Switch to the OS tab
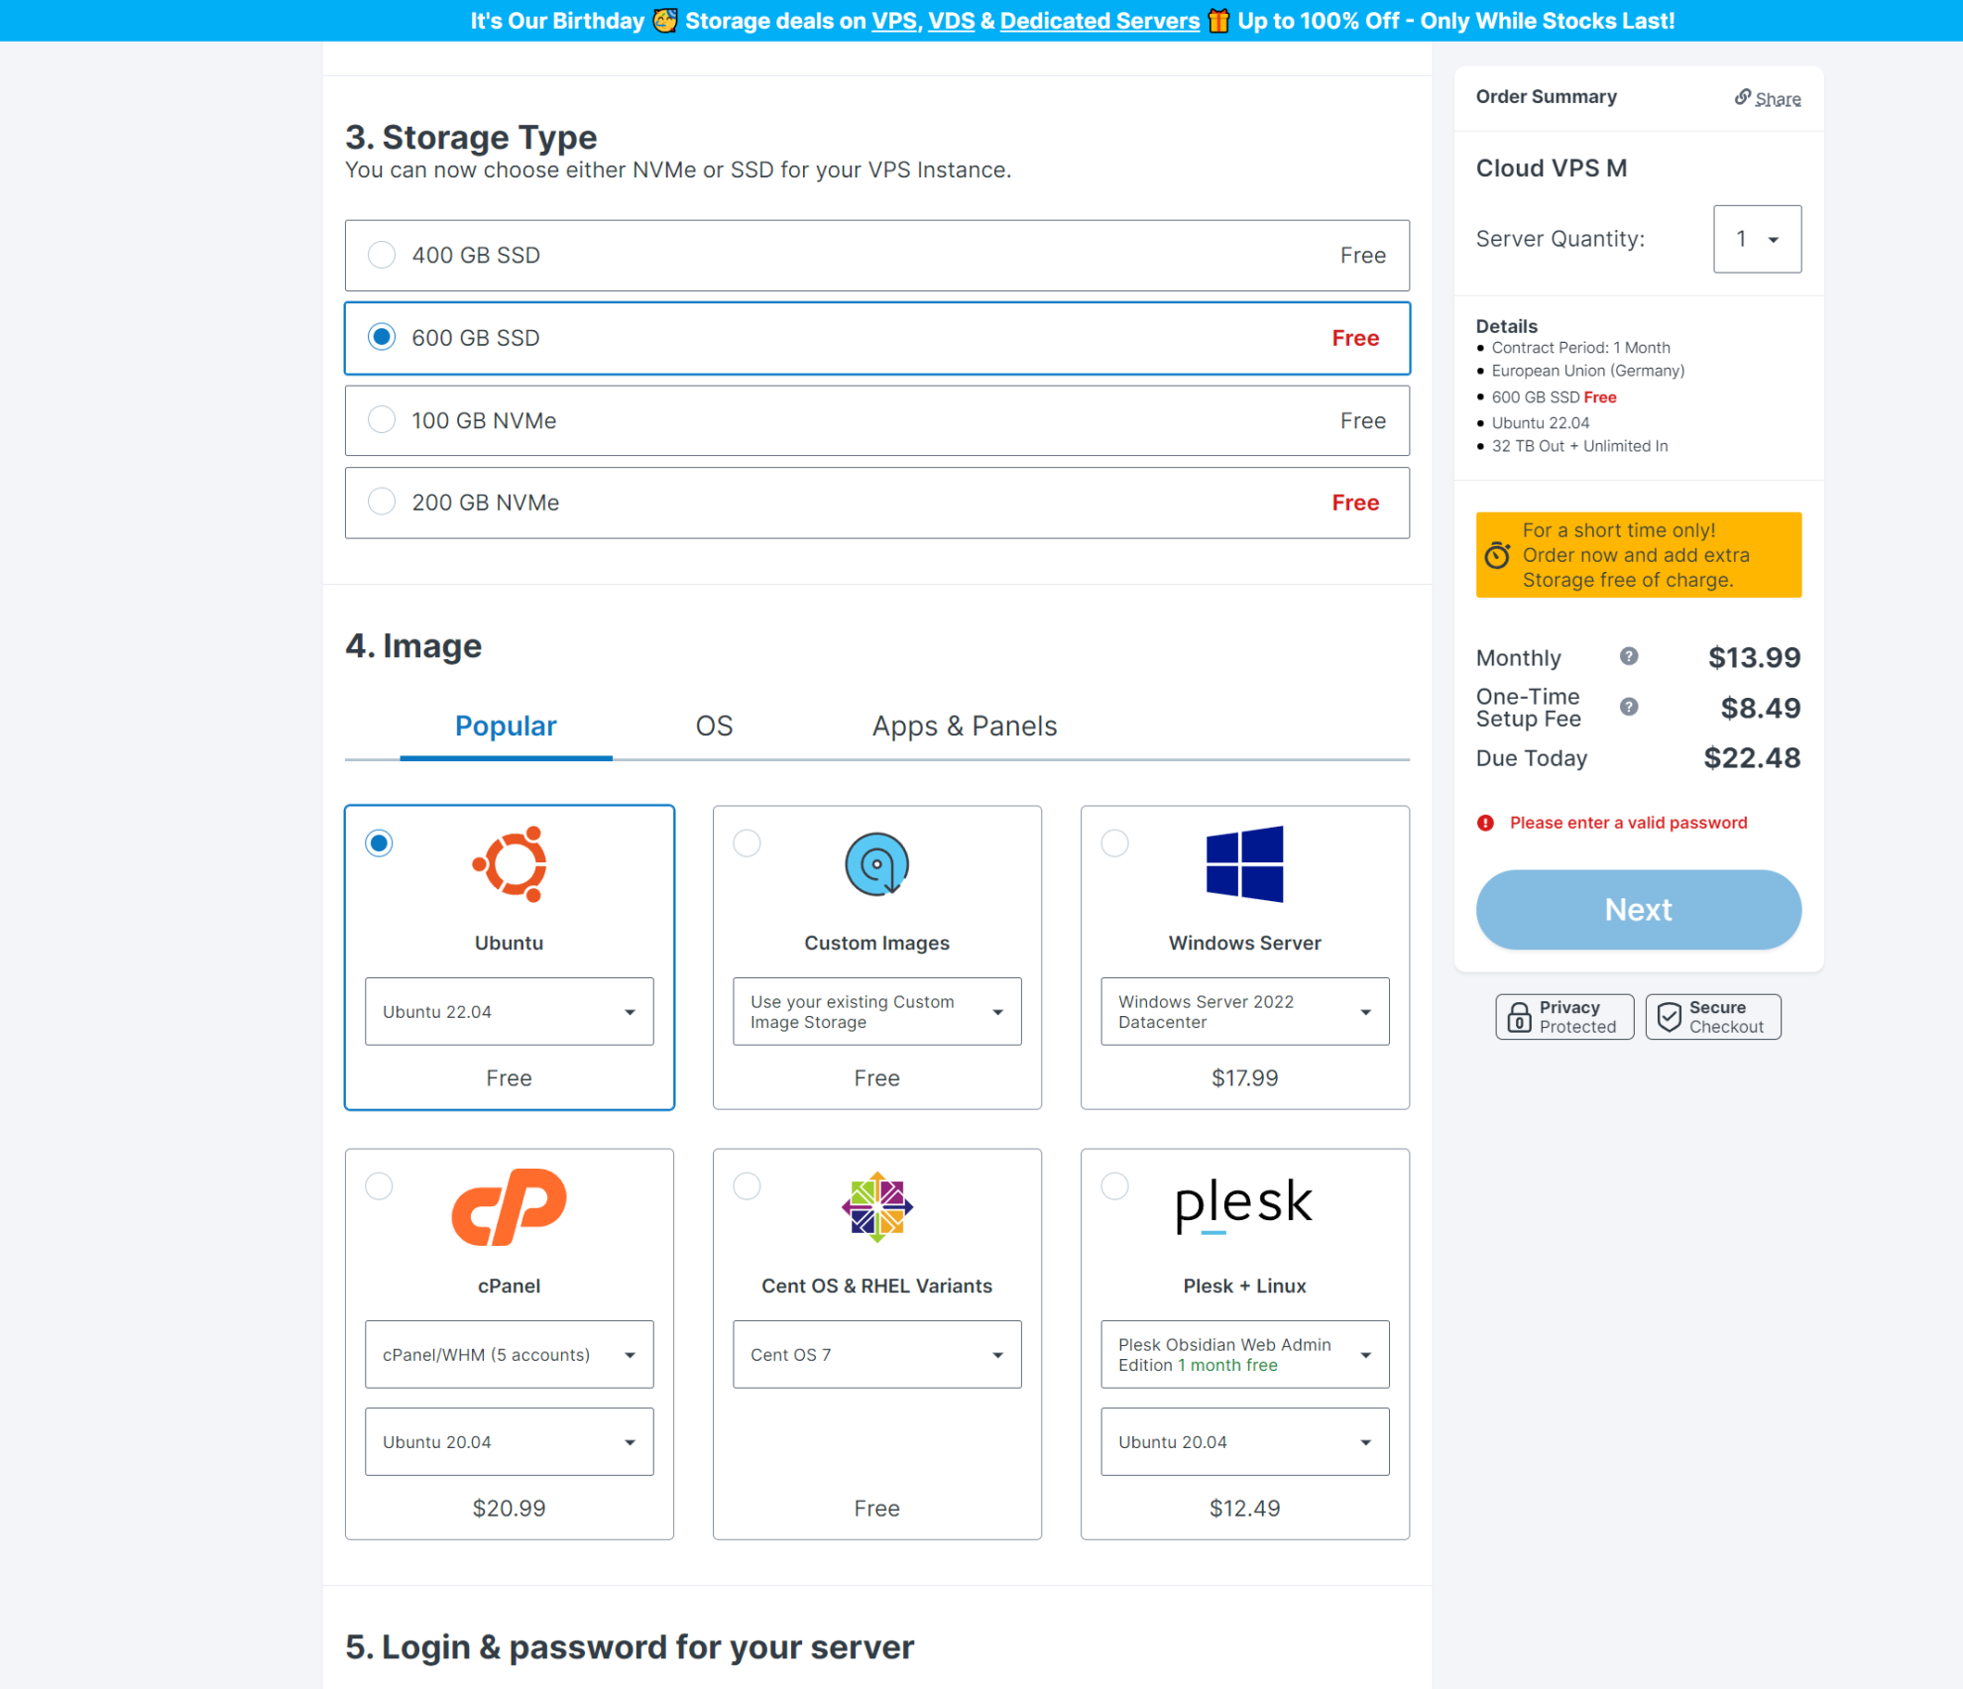 point(712,726)
